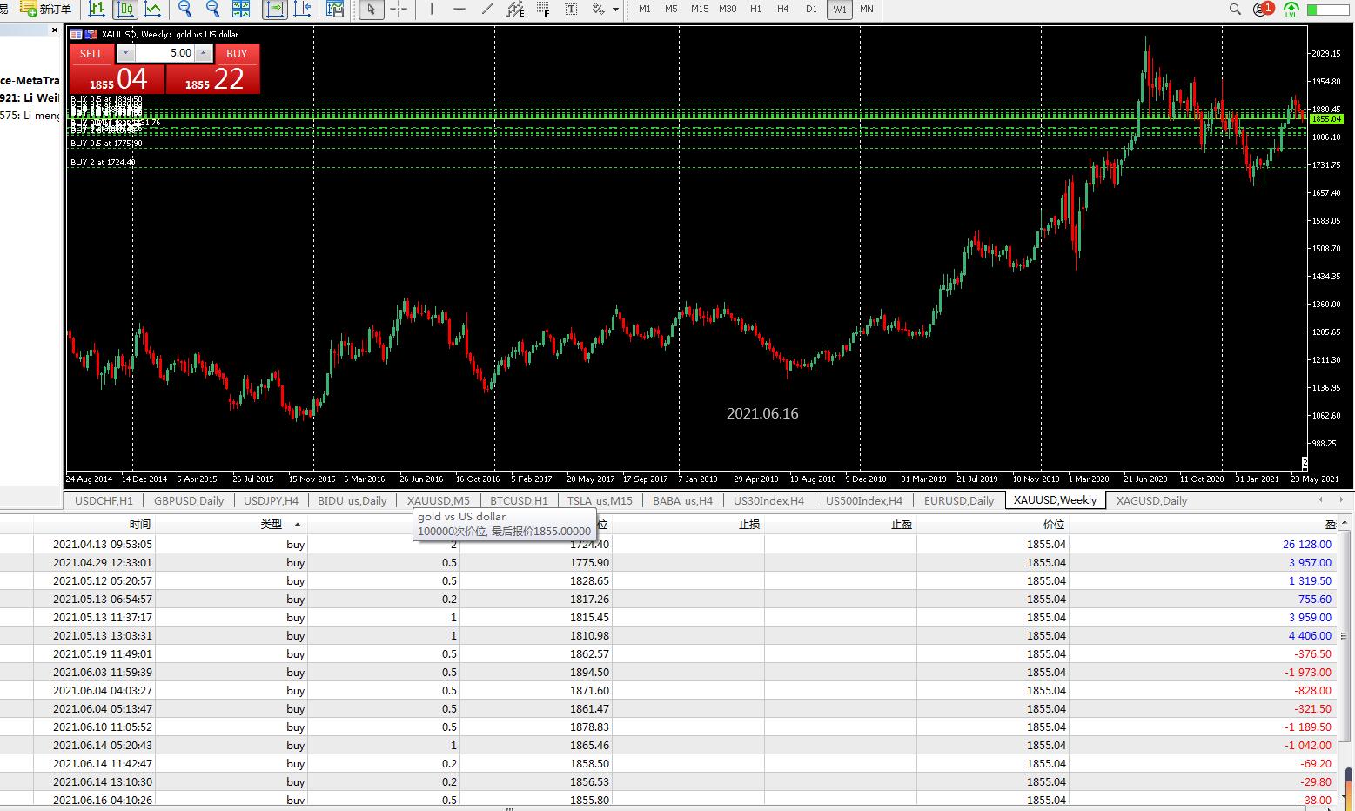Select the crosshair cursor tool
1355x811 pixels.
tap(399, 10)
